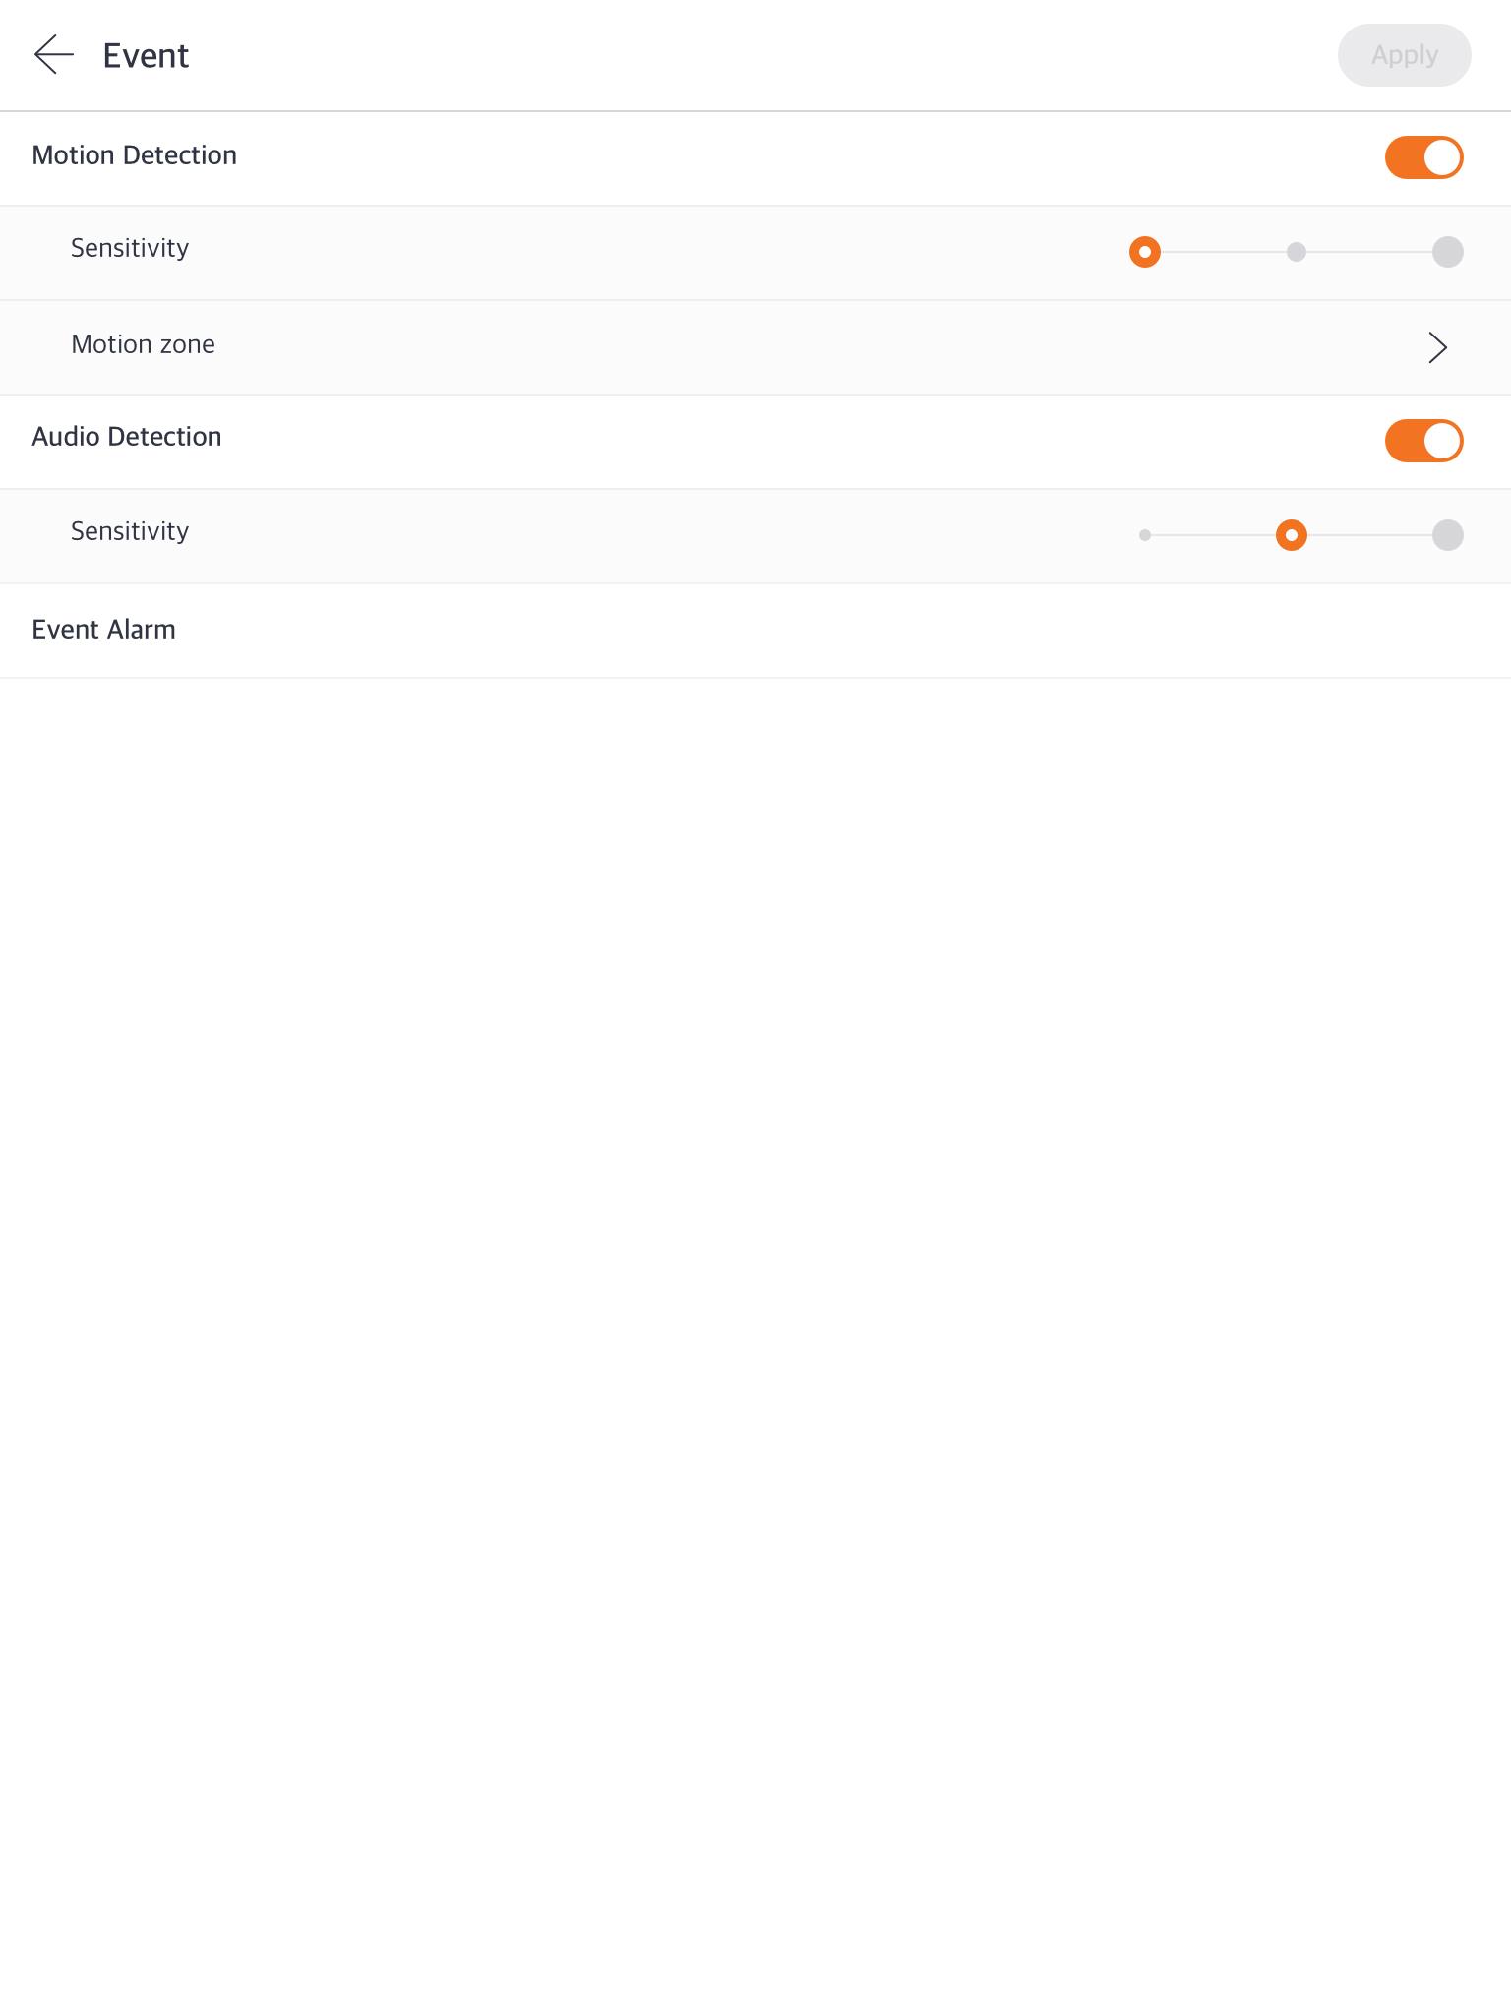Viewport: 1511px width, 2015px height.
Task: Open Motion zone via chevron arrow
Action: pos(1437,347)
